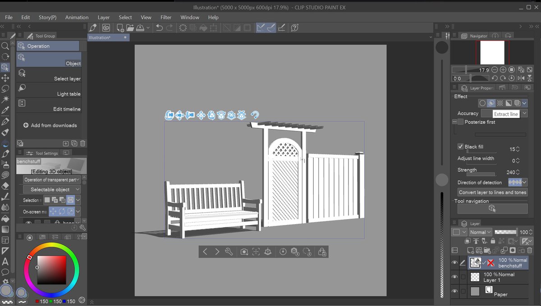
Task: Switch to the Illustration* canvas tab
Action: click(109, 37)
